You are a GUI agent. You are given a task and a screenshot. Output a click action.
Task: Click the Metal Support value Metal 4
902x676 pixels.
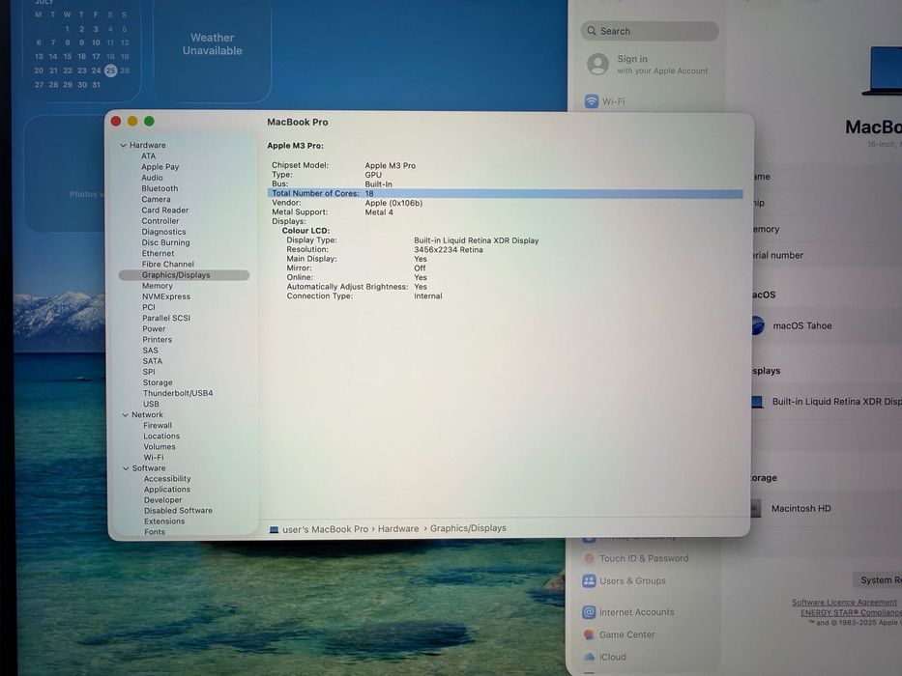(379, 212)
